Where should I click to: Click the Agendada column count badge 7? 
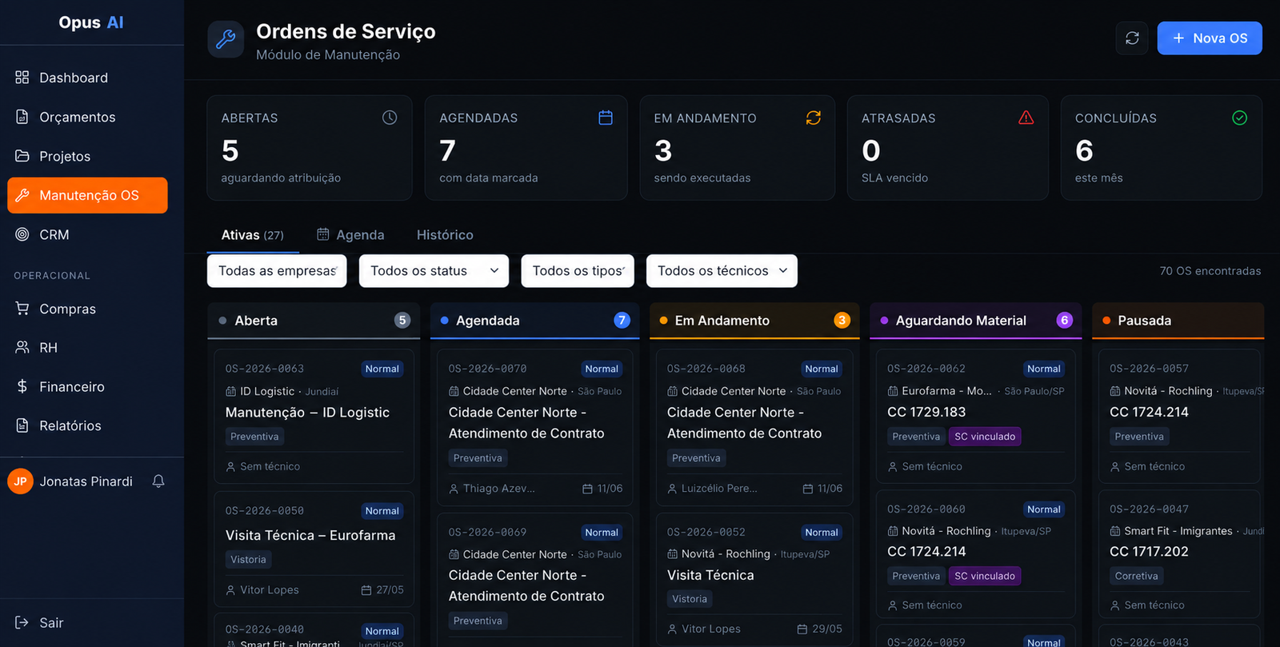[x=622, y=320]
